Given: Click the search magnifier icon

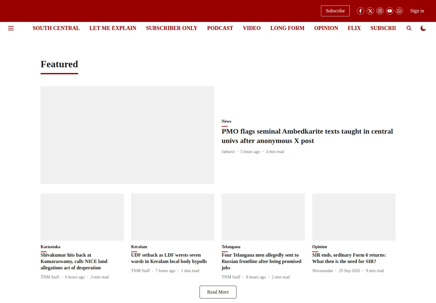Looking at the screenshot, I should [x=409, y=28].
